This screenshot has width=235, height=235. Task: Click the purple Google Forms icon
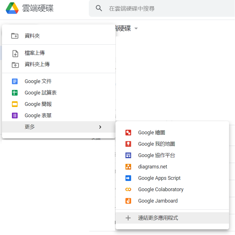[15, 116]
